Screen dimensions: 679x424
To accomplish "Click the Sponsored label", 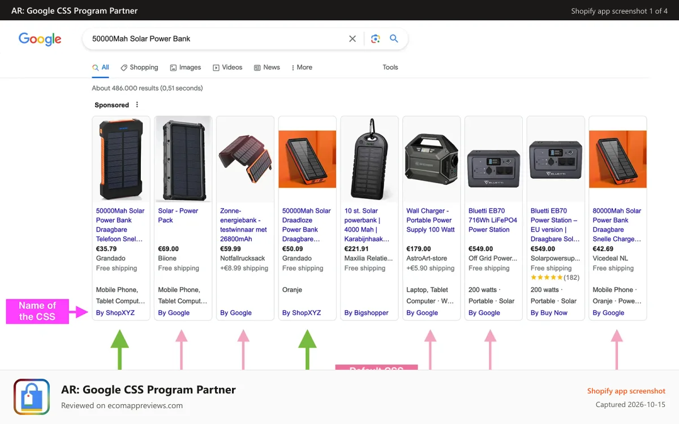I will click(x=111, y=105).
